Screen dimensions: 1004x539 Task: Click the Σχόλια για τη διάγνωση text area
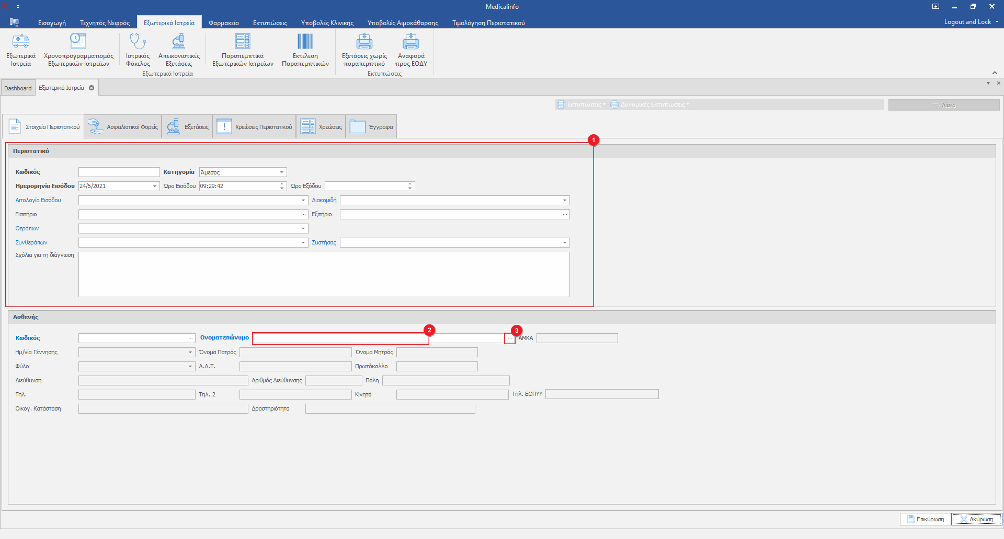pyautogui.click(x=324, y=275)
